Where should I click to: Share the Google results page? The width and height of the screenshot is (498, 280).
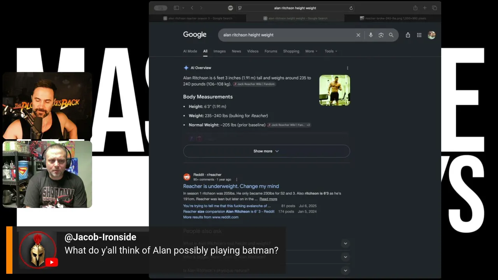tap(408, 35)
